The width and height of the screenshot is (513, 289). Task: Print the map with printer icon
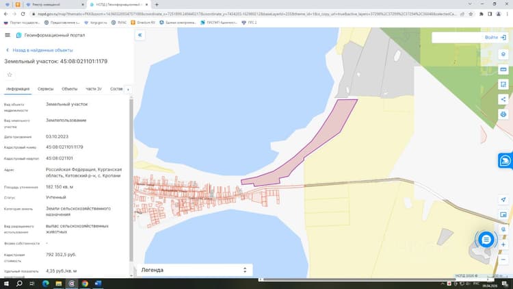503,114
